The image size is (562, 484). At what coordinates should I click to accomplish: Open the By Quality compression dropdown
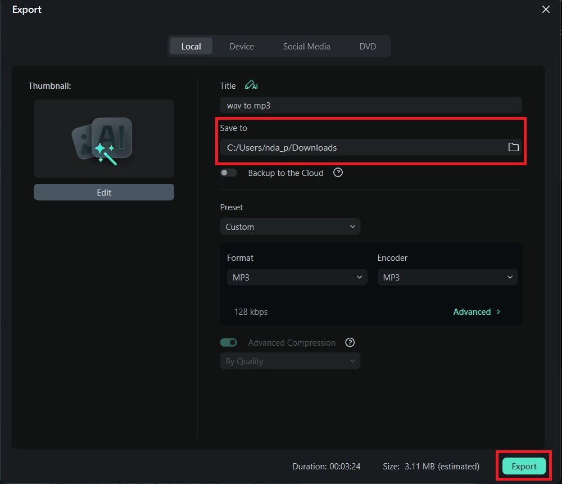tap(290, 361)
